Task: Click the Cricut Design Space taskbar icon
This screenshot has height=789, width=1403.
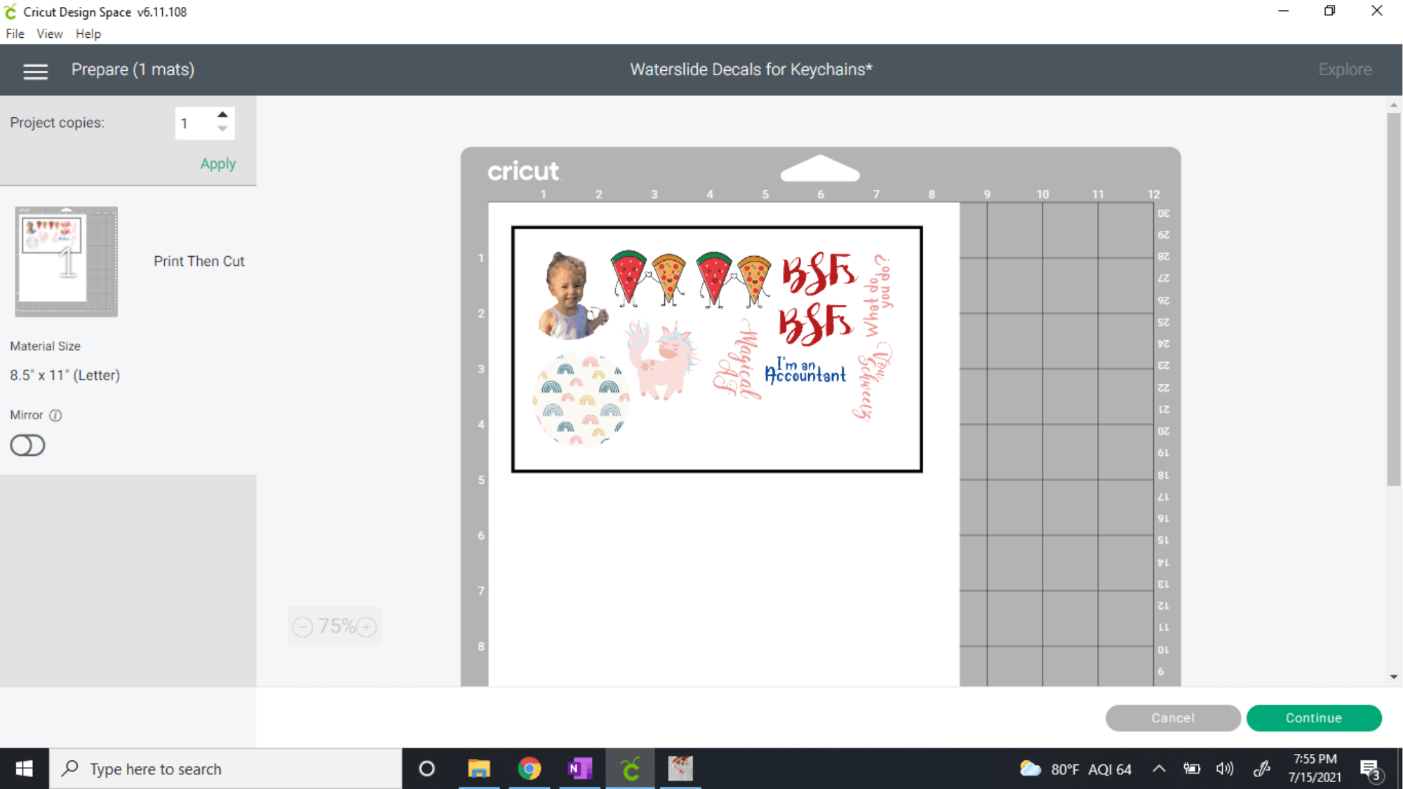Action: pos(630,769)
